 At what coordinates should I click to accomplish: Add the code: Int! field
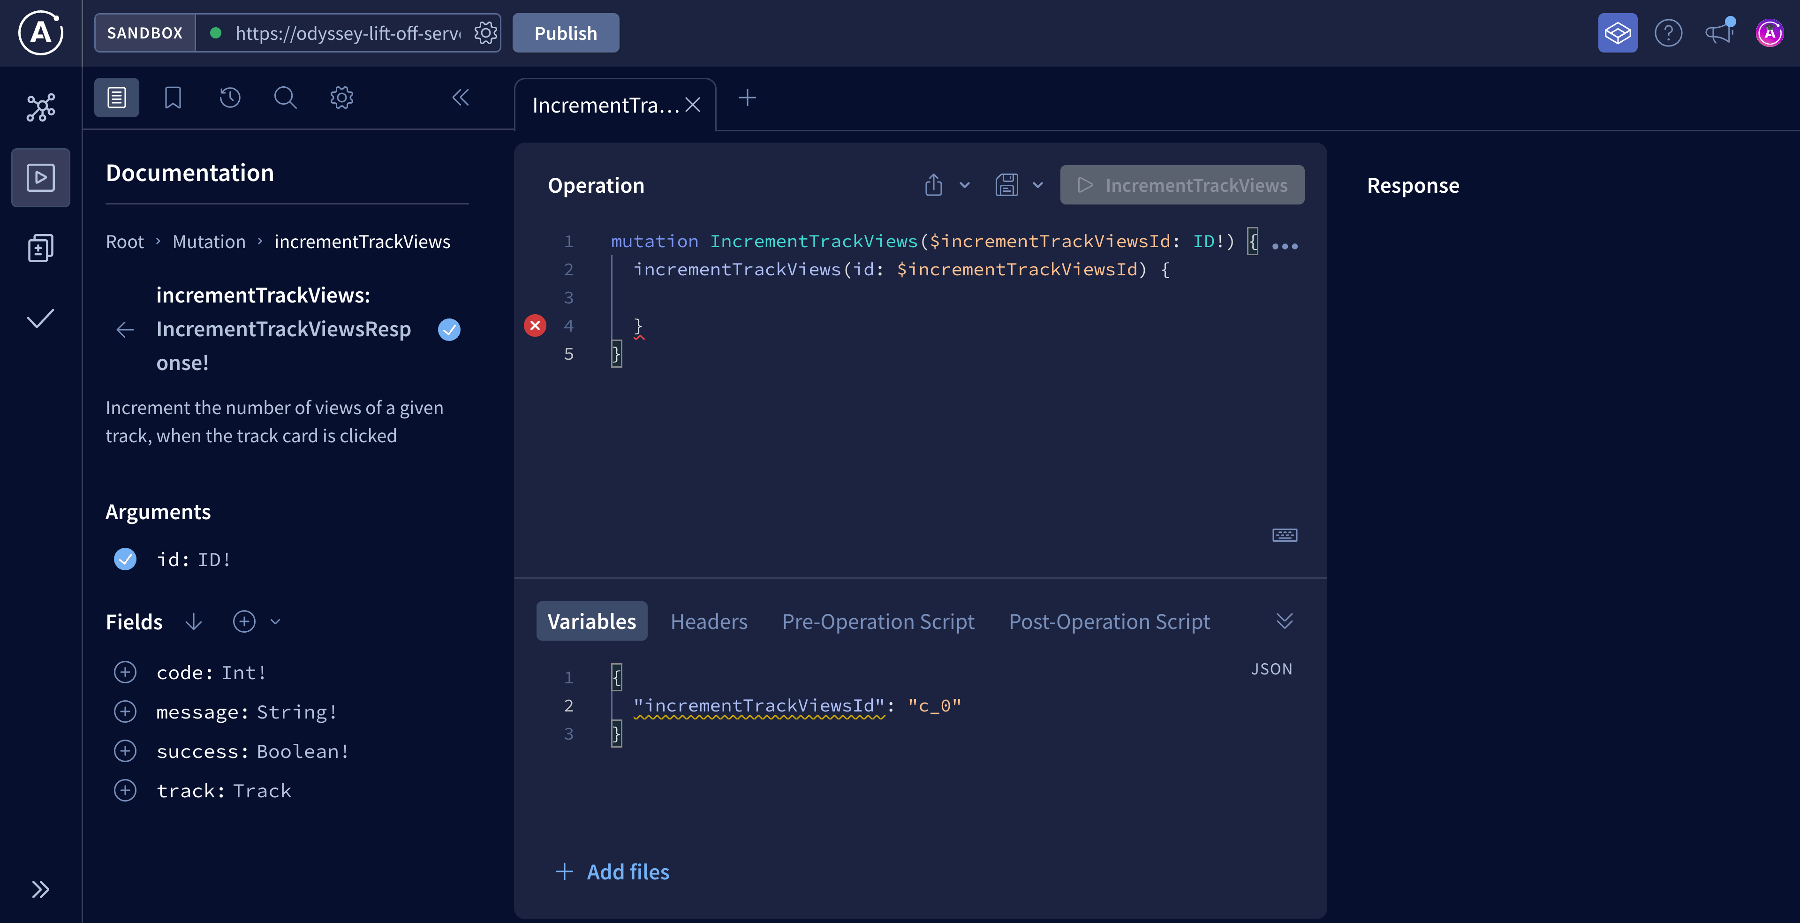coord(125,672)
